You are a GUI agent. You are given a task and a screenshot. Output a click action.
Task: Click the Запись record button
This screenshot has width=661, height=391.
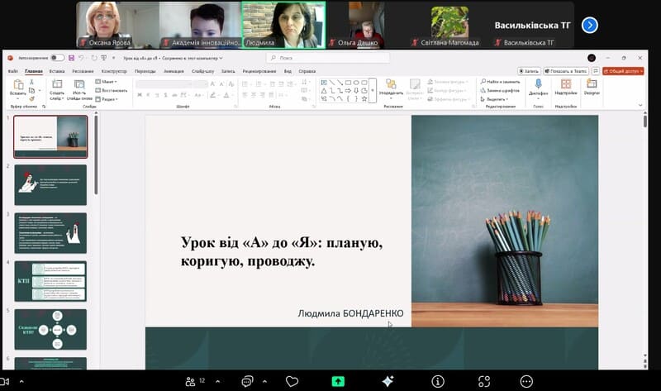529,71
